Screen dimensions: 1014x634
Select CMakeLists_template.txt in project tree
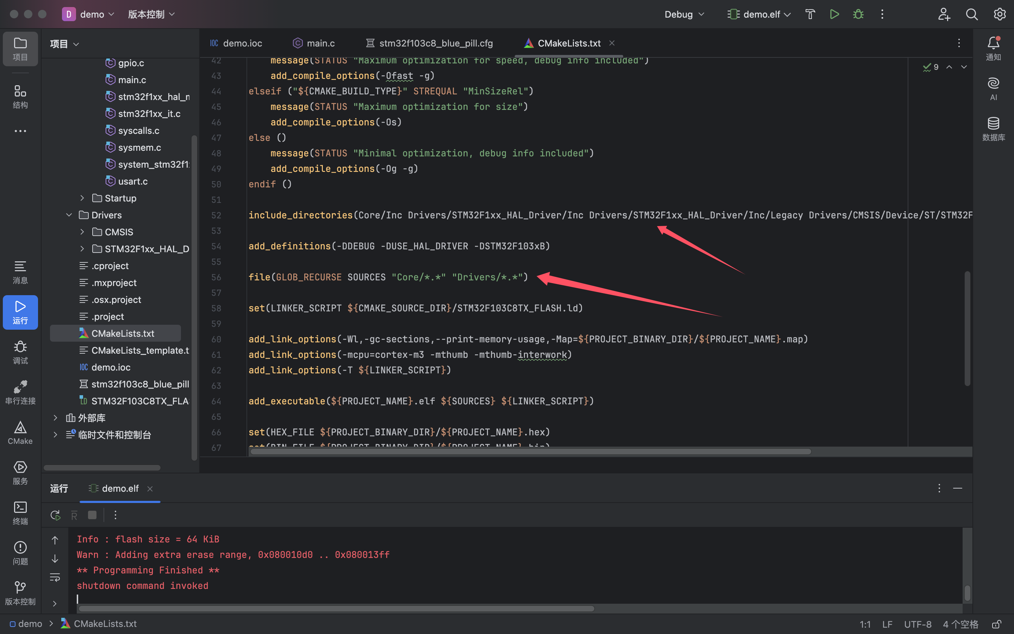[x=134, y=350]
